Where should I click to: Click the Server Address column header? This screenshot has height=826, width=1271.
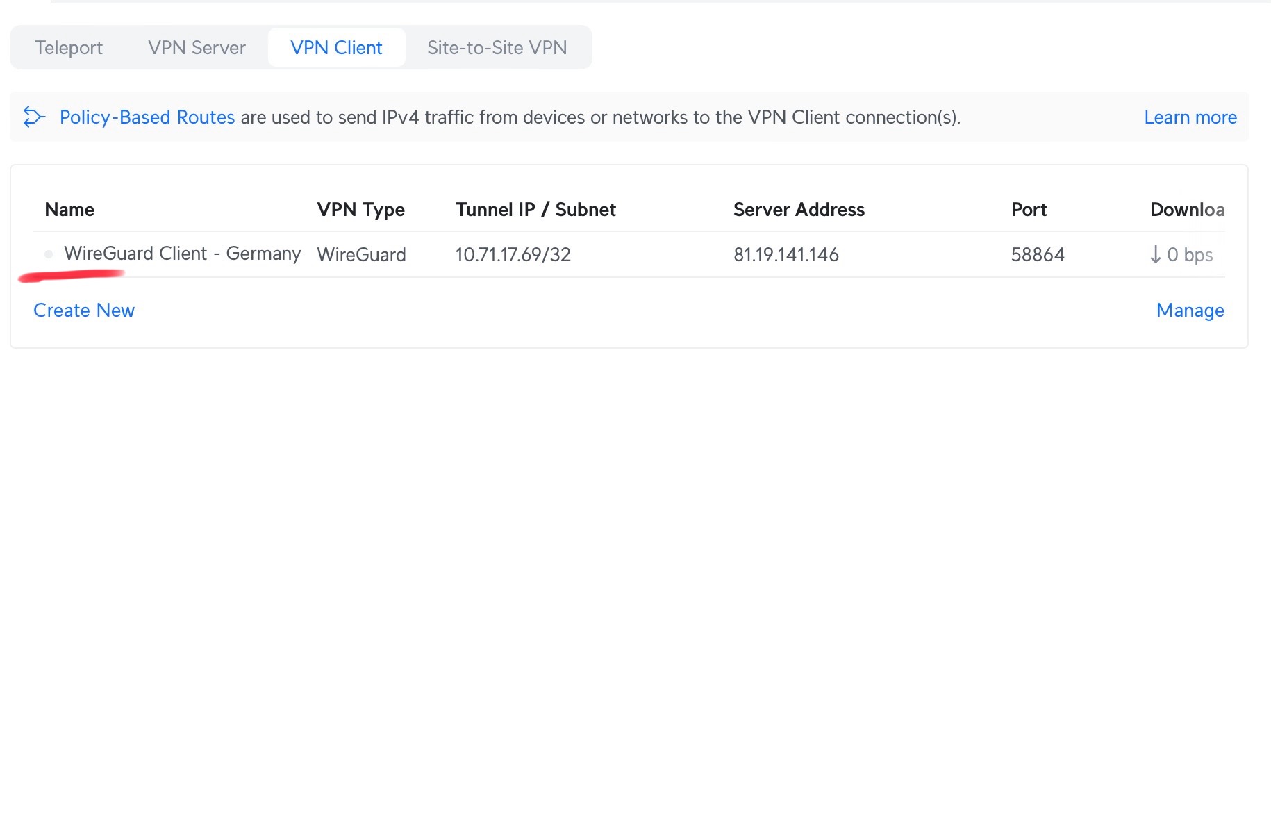[799, 210]
